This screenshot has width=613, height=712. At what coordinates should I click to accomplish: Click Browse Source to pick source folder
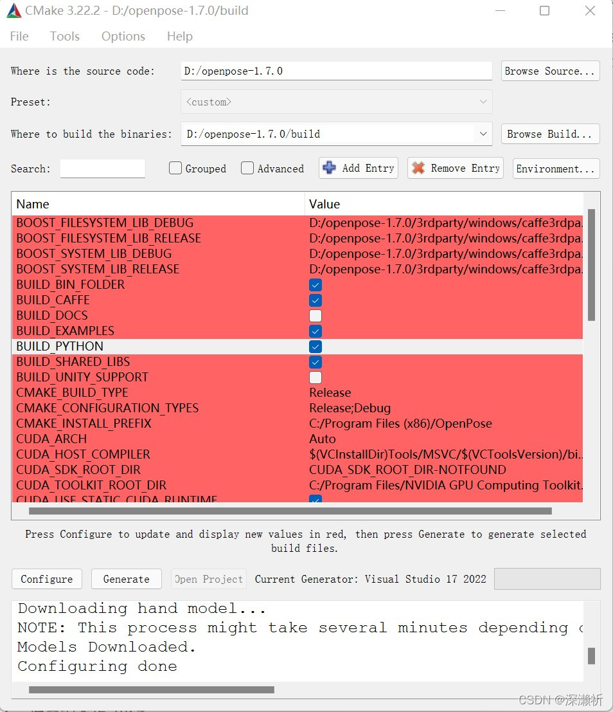(x=550, y=71)
